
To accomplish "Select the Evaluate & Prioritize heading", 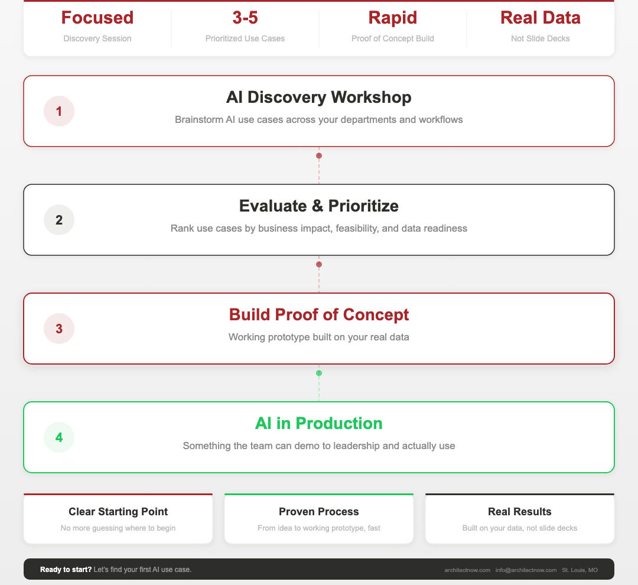I will [319, 206].
